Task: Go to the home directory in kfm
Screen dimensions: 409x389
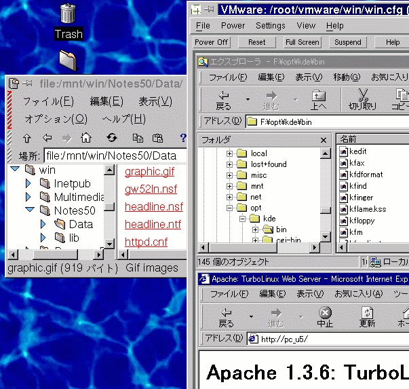Action: point(86,137)
